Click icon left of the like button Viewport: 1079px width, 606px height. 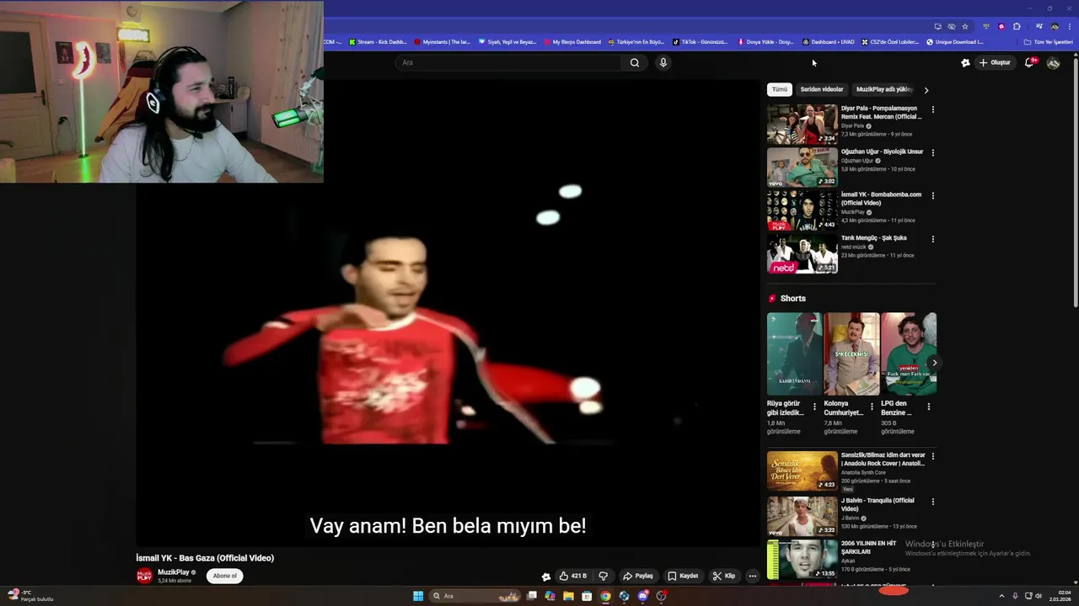pyautogui.click(x=546, y=577)
